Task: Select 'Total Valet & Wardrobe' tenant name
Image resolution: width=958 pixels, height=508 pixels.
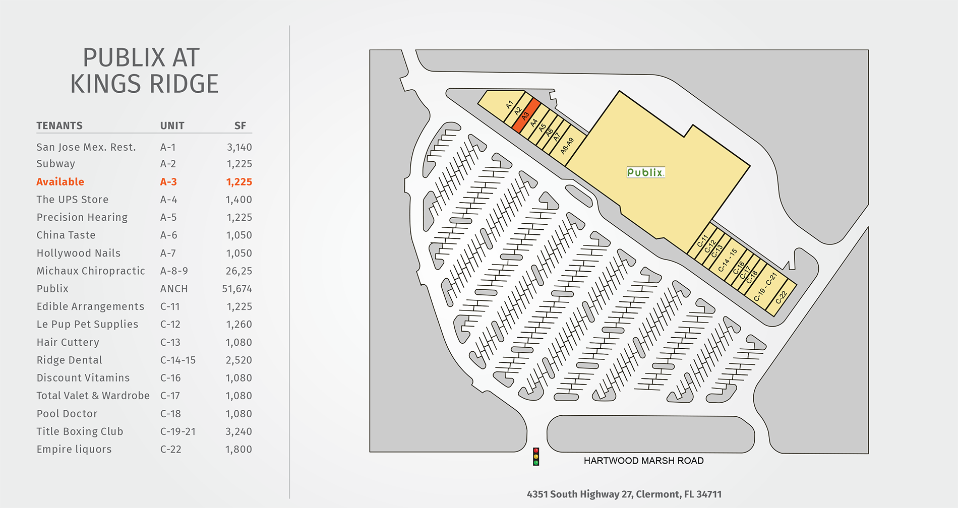Action: point(93,396)
